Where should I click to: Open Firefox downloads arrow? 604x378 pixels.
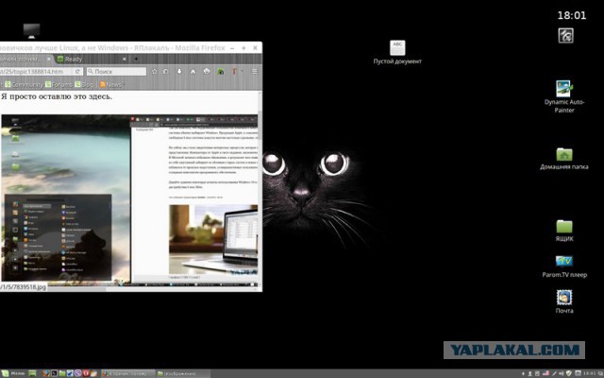coord(179,72)
